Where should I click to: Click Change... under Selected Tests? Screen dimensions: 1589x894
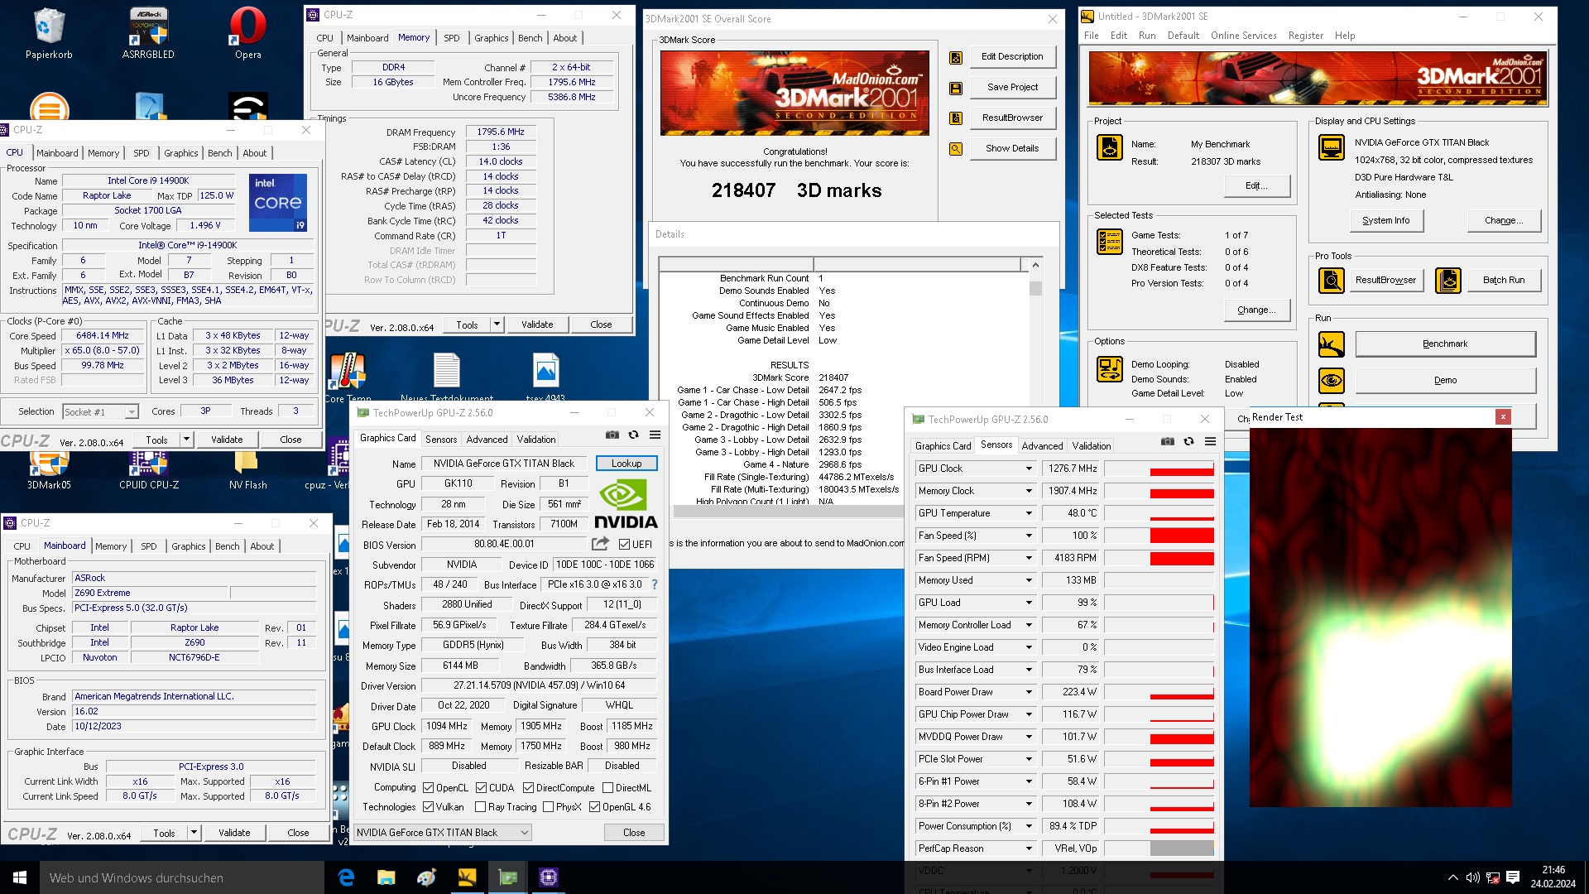(x=1256, y=310)
